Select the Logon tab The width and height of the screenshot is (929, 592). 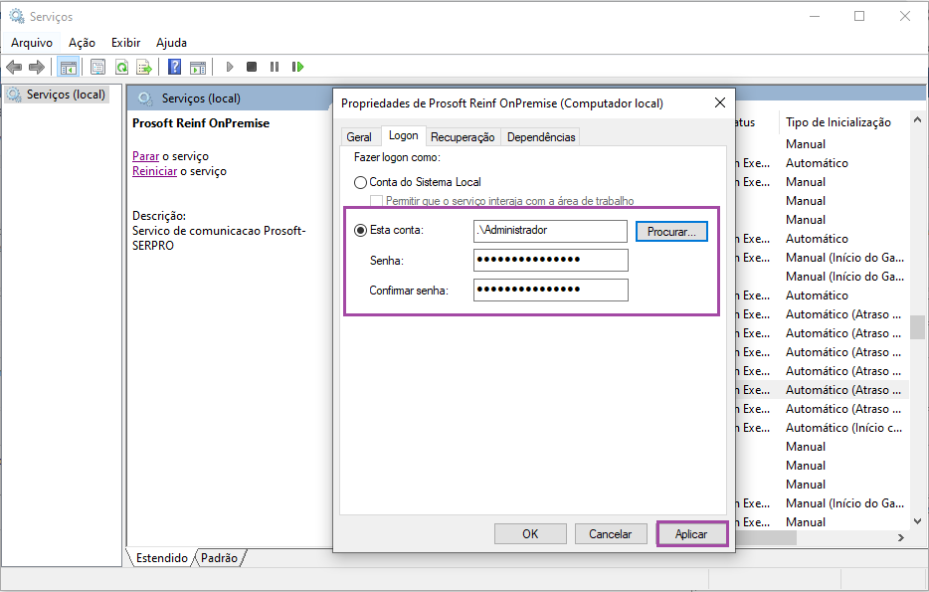pyautogui.click(x=404, y=135)
